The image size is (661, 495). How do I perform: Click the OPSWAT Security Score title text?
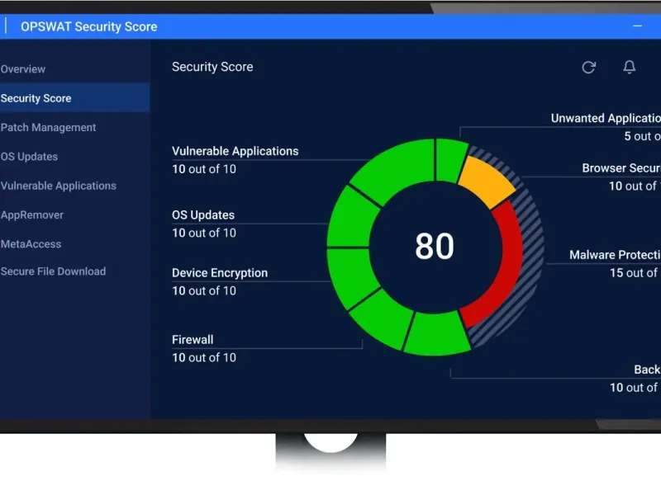click(x=89, y=26)
